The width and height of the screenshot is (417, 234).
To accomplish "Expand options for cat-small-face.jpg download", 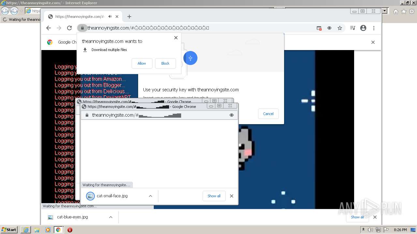I will click(x=150, y=196).
